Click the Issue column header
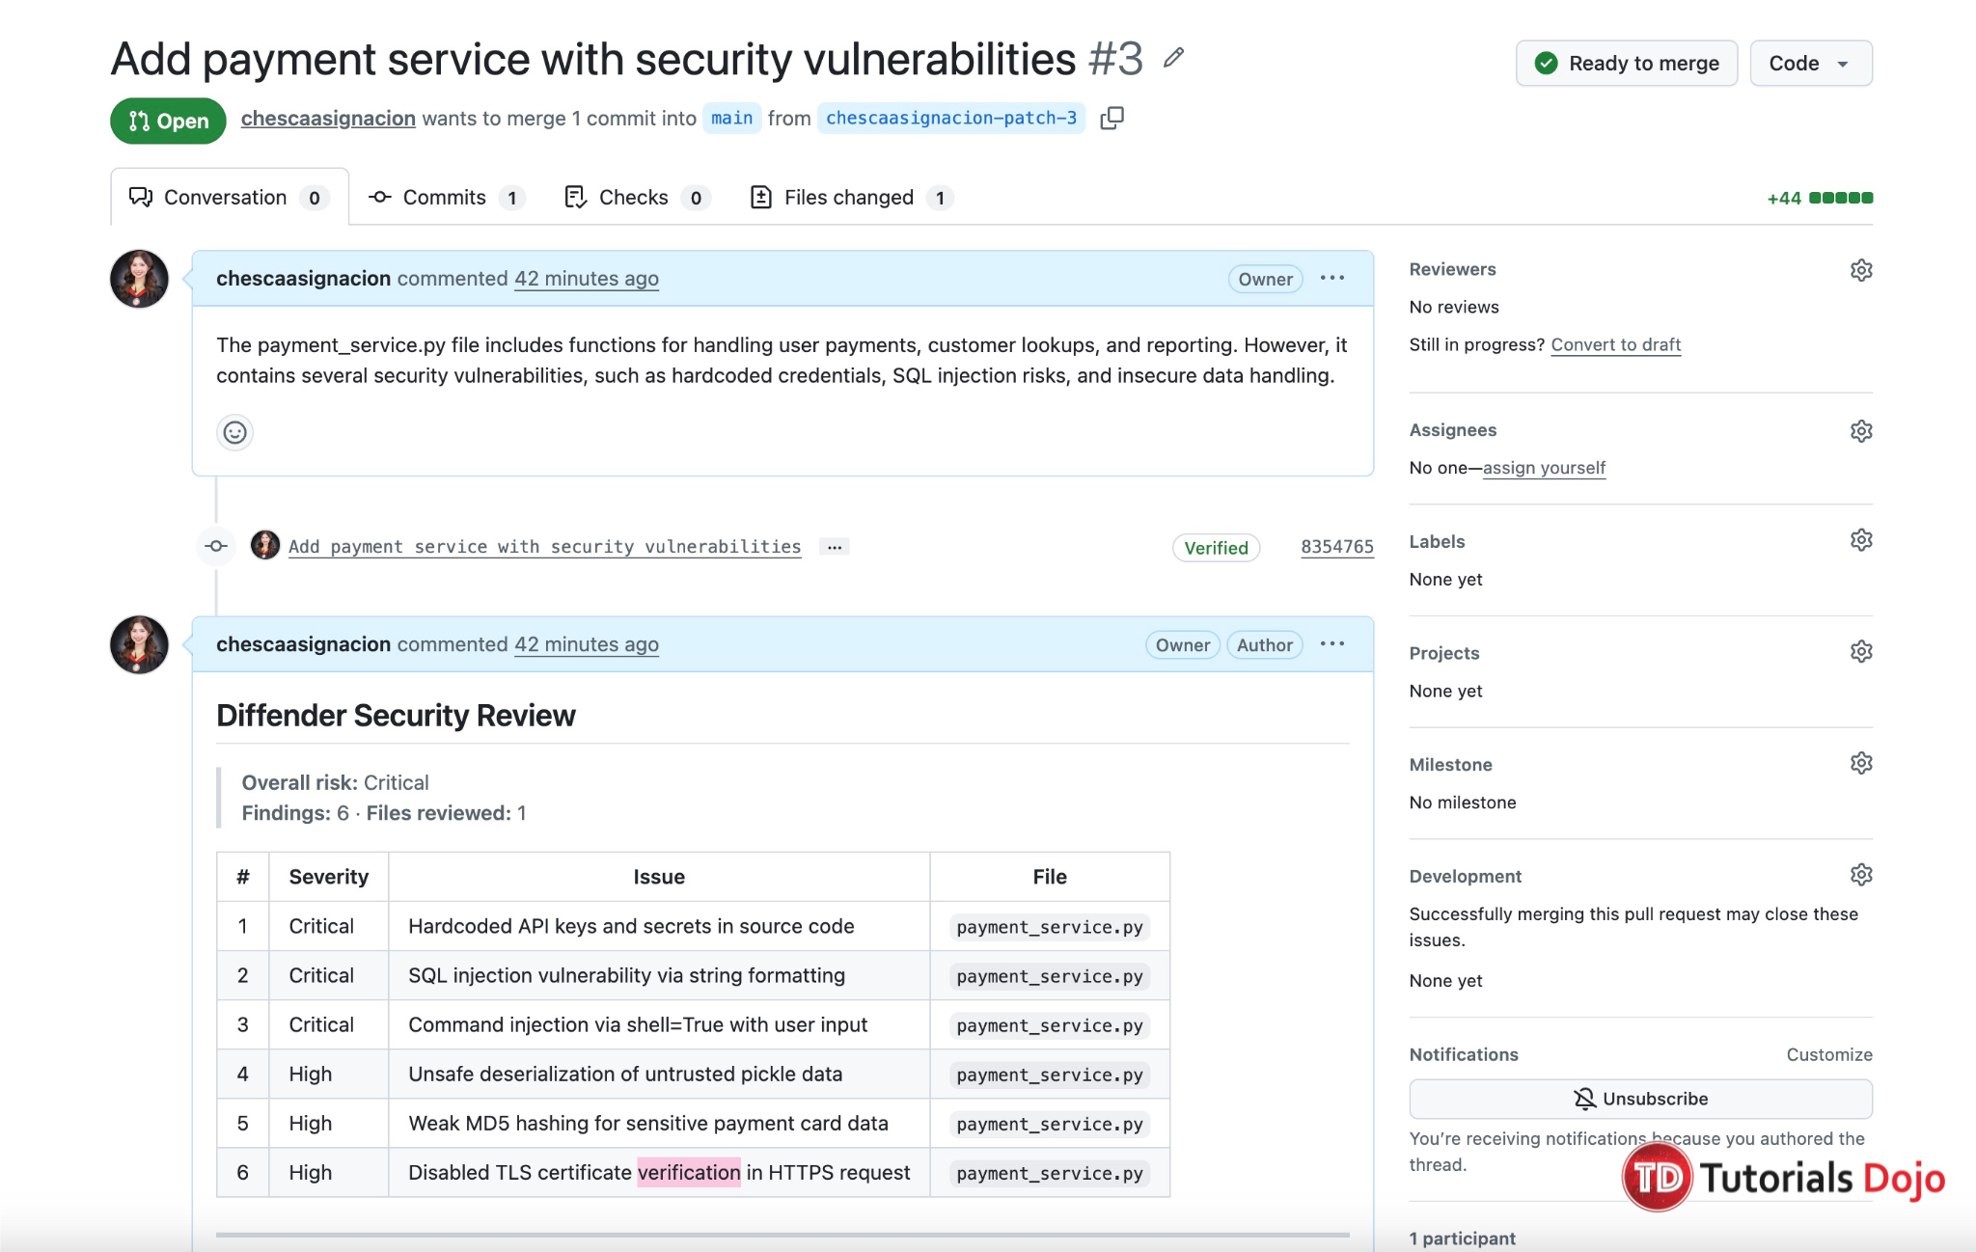Screen dimensions: 1976x1252 click(x=659, y=877)
